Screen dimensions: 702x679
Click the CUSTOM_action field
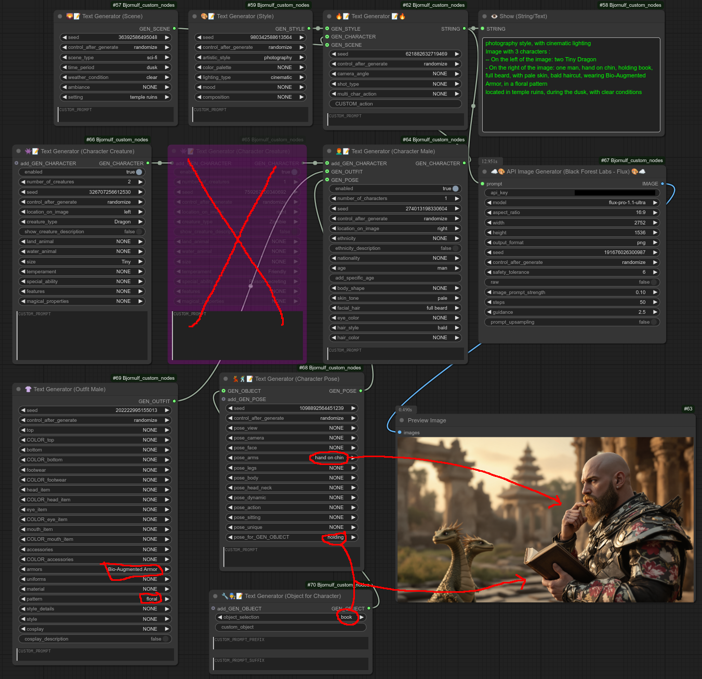(395, 104)
